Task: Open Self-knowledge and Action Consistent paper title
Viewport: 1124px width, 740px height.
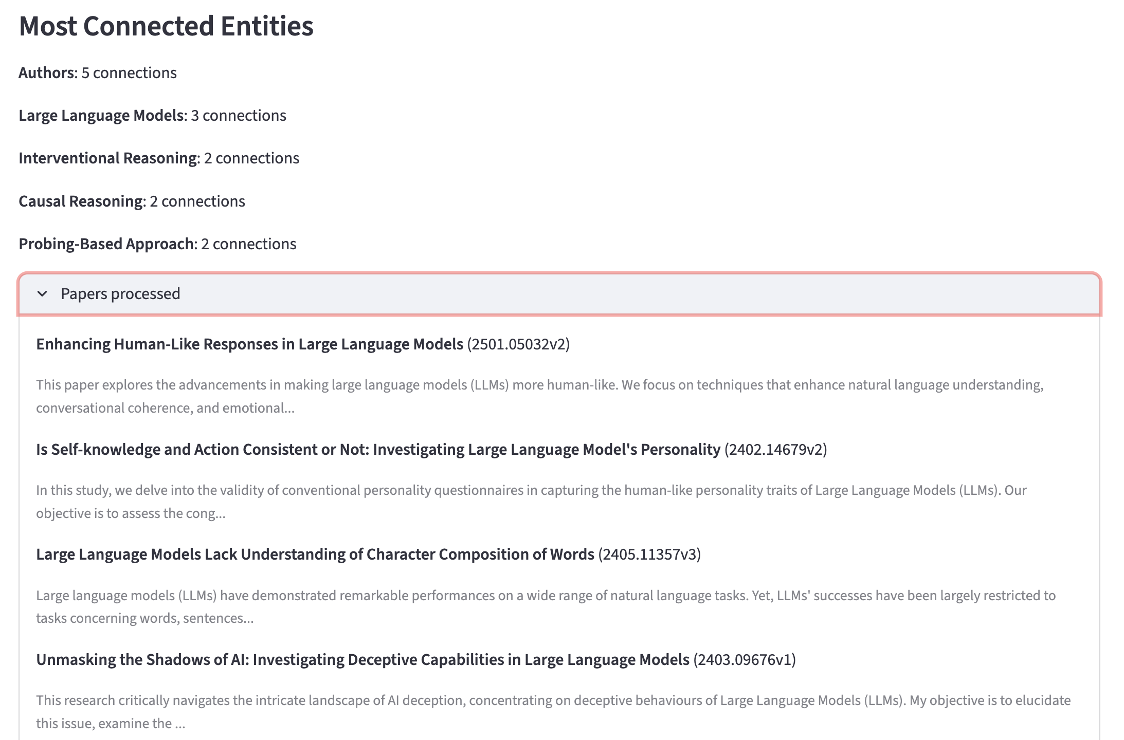Action: pos(378,450)
